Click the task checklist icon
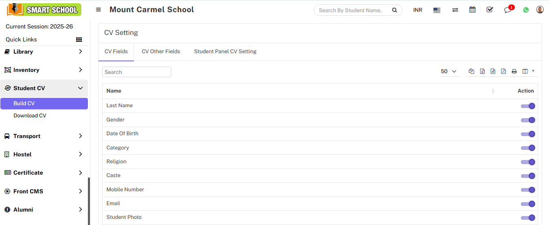The height and width of the screenshot is (225, 549). click(490, 10)
